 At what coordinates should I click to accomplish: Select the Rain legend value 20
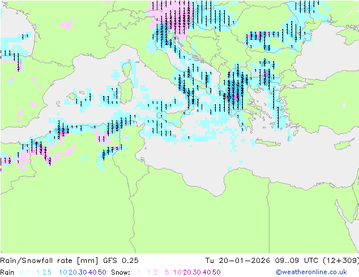coord(73,272)
